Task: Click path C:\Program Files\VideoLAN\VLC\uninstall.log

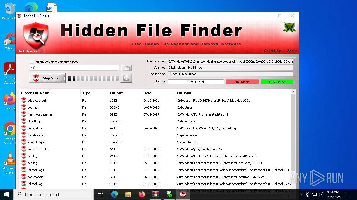Action: (206, 128)
